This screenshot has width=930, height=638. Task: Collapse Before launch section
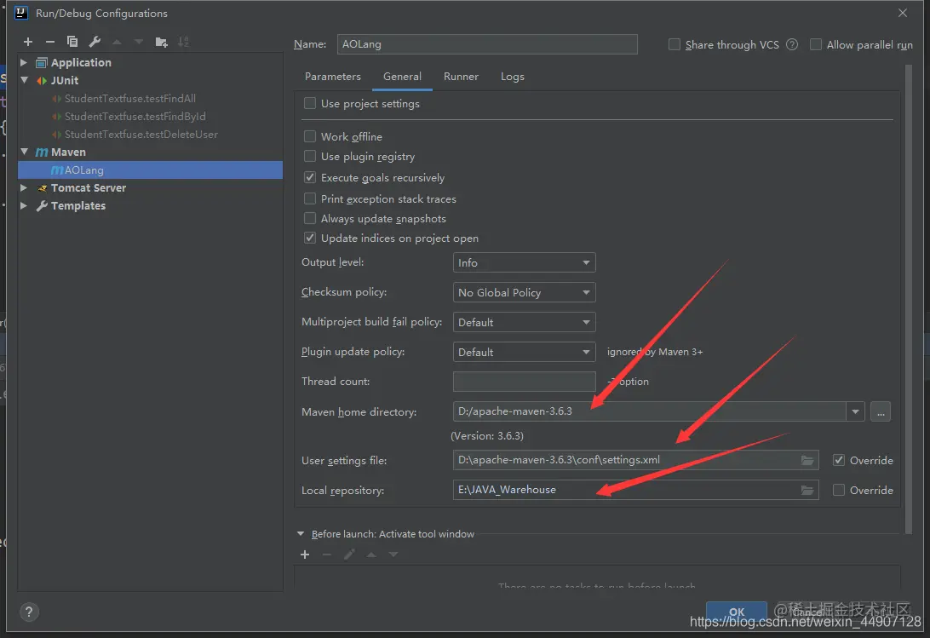click(301, 534)
